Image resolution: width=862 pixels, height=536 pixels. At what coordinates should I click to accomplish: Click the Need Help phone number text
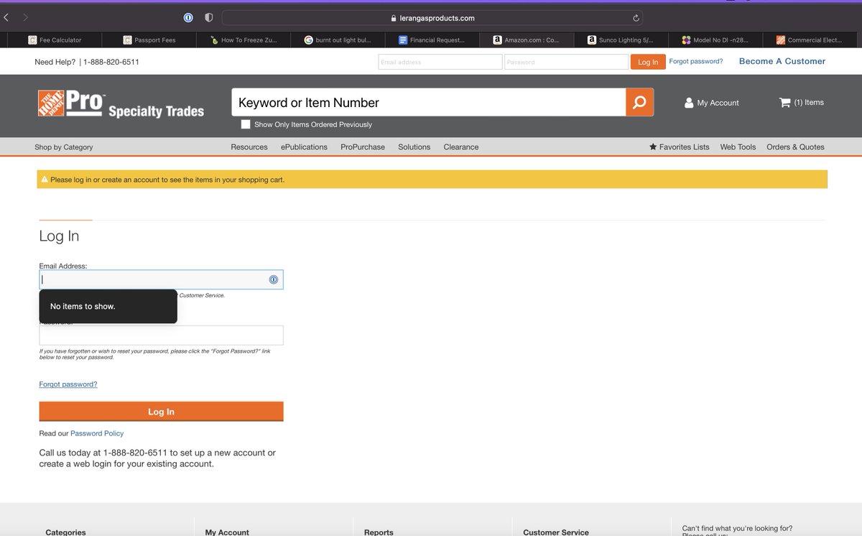(111, 62)
